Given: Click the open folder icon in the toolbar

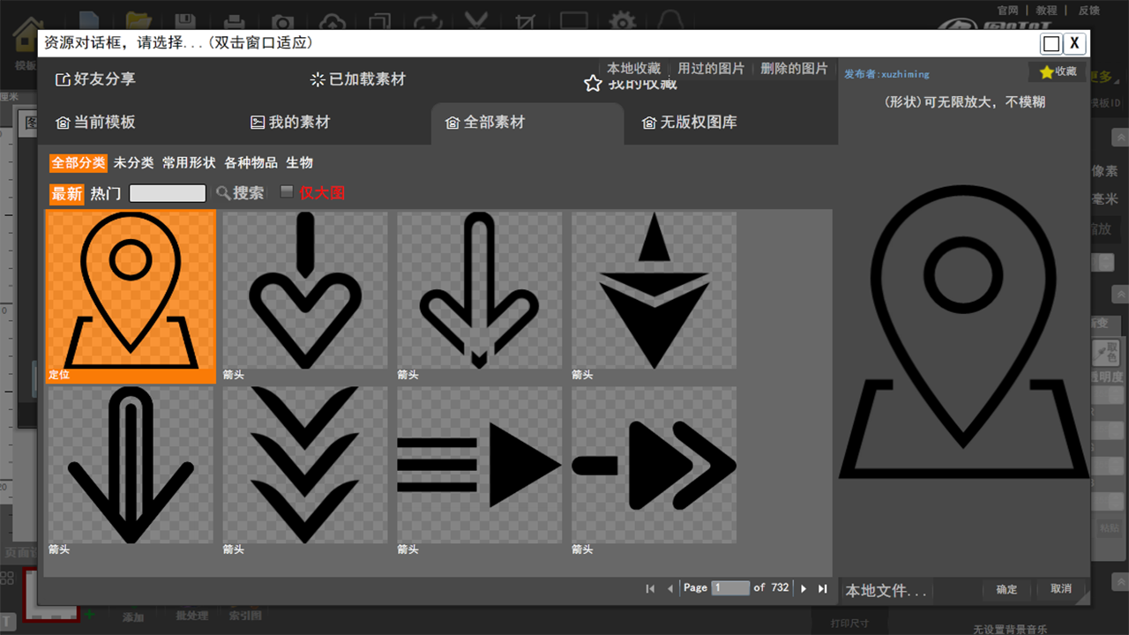Looking at the screenshot, I should coord(139,19).
